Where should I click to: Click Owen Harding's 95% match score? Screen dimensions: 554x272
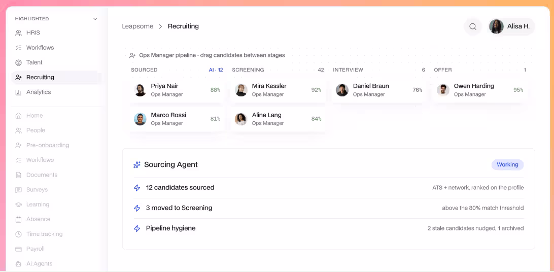(518, 90)
